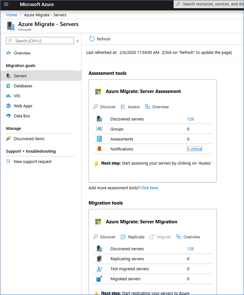Click Discover magnifier icon in Server Migration
The height and width of the screenshot is (295, 244).
pyautogui.click(x=95, y=237)
